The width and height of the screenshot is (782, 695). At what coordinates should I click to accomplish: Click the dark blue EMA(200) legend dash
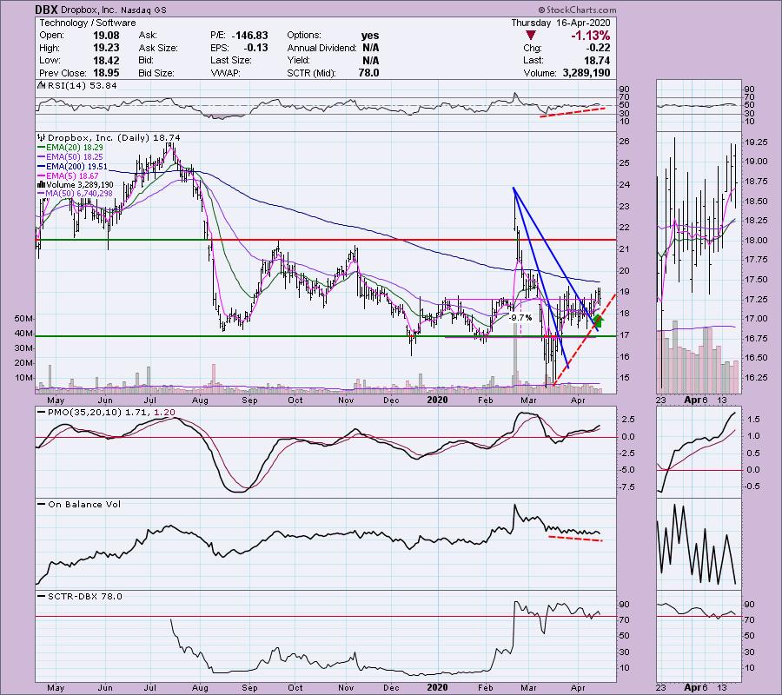[x=42, y=167]
